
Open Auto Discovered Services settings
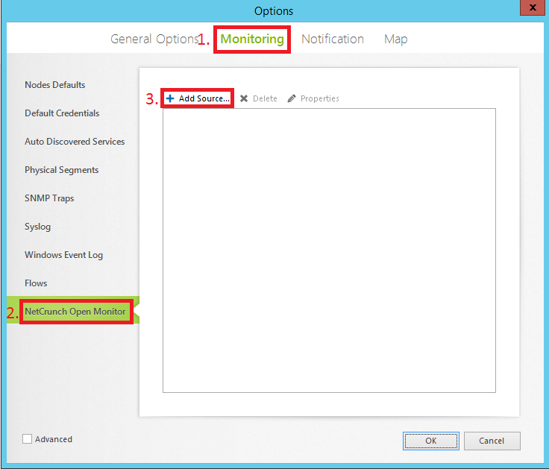pyautogui.click(x=75, y=142)
